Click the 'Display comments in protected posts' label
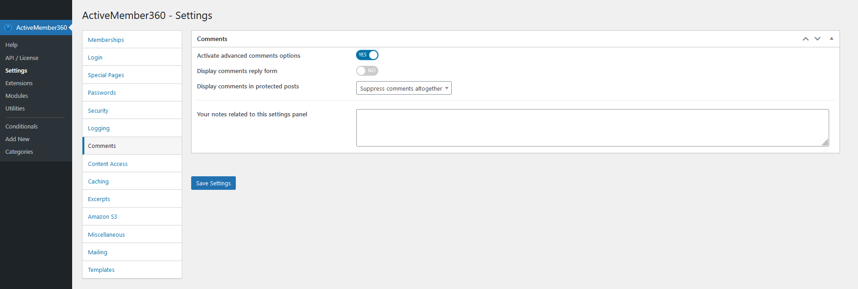858x289 pixels. (248, 86)
